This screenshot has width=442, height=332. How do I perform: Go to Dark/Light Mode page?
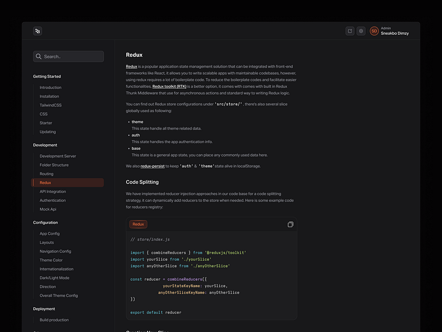(55, 278)
